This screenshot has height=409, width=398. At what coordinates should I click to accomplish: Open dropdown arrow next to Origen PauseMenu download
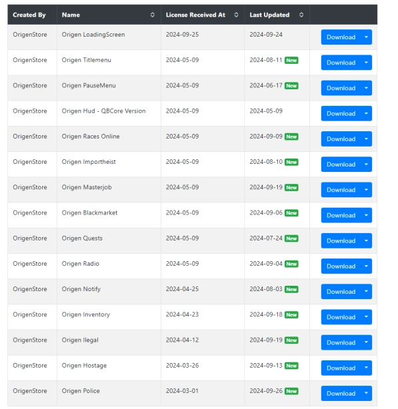(366, 88)
